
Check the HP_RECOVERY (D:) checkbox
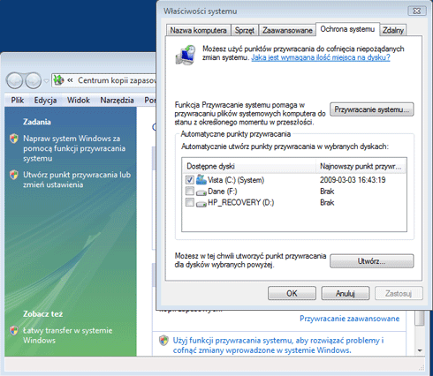[190, 202]
